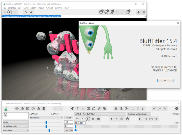Open the LAYER menu
Screen dimensions: 182x135
26,8
